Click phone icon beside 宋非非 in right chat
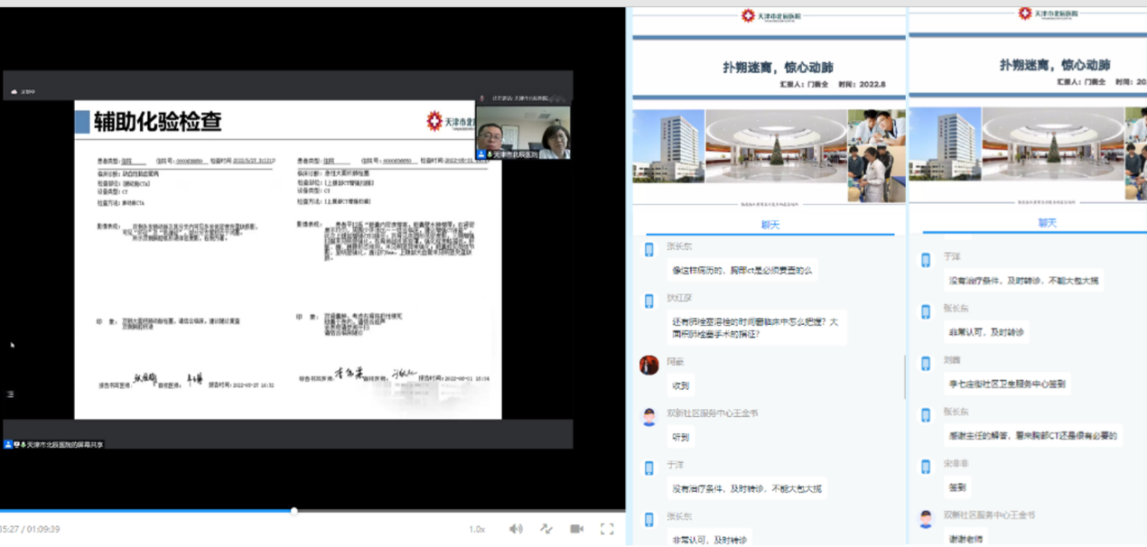Image resolution: width=1147 pixels, height=547 pixels. point(926,467)
